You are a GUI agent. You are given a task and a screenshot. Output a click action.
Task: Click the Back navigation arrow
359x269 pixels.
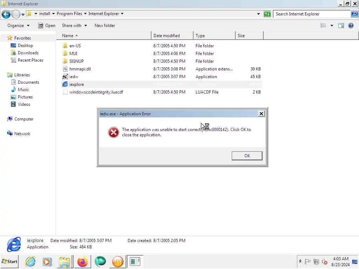point(6,14)
